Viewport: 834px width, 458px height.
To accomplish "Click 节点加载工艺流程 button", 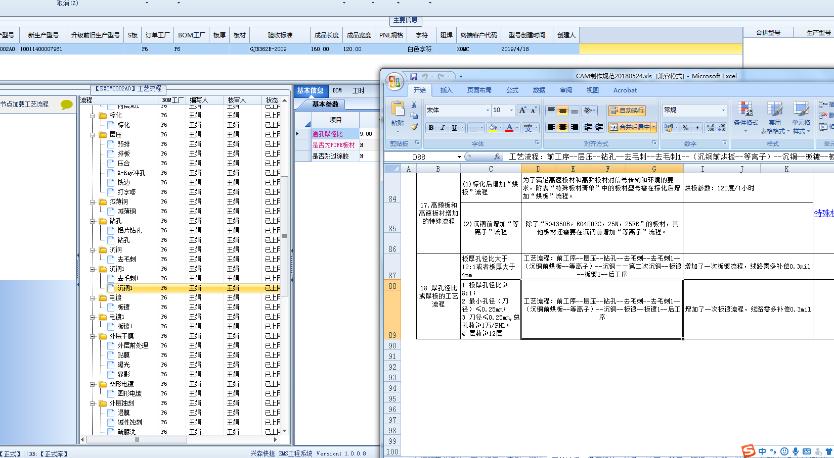I will pos(25,105).
